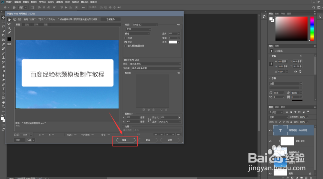Viewport: 323px width, 179px height.
Task: Open the dialog zoom level 100% dropdown
Action: coord(31,135)
